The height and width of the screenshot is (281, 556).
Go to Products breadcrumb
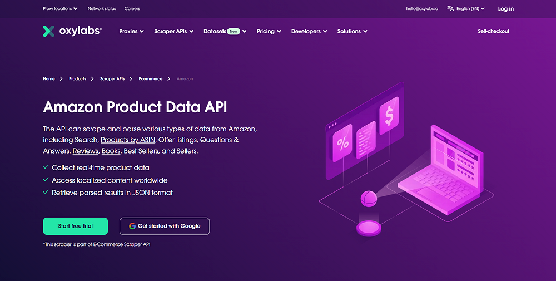pos(77,79)
